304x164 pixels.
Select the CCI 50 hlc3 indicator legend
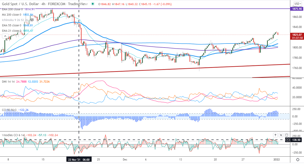tap(9, 110)
